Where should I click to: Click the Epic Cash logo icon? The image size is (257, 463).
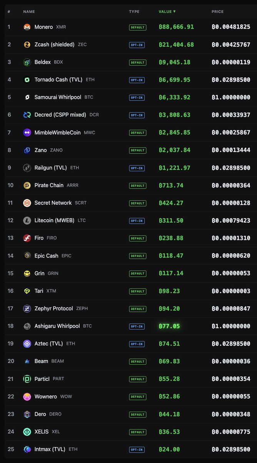(27, 256)
